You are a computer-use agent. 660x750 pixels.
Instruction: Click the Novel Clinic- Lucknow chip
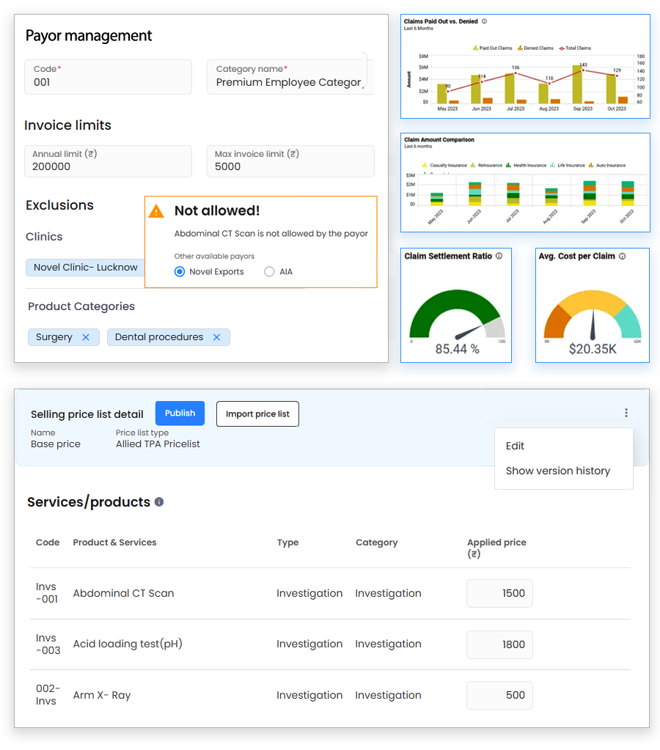pyautogui.click(x=86, y=268)
